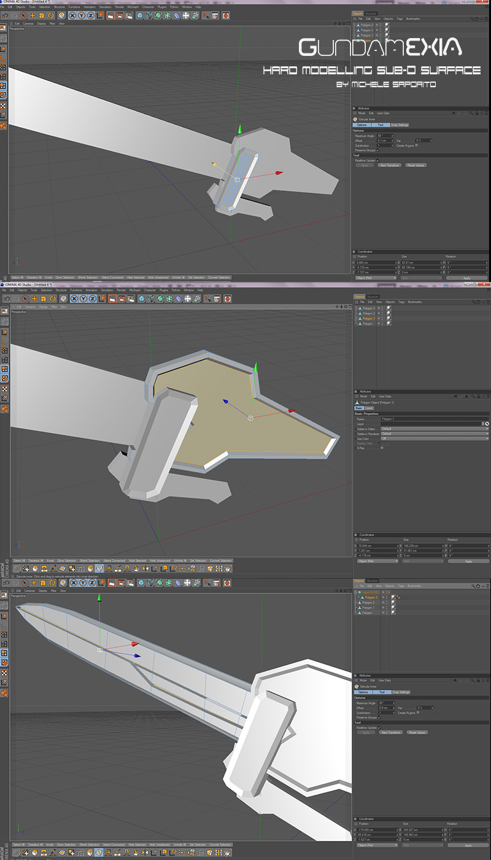The width and height of the screenshot is (491, 860).
Task: Click Reset Values button in top Attributes
Action: (416, 165)
